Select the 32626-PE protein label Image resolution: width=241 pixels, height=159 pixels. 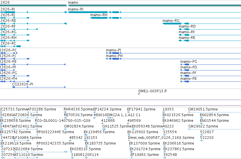[8, 62]
